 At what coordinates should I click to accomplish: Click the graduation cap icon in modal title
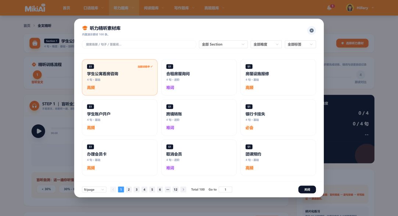(x=85, y=28)
